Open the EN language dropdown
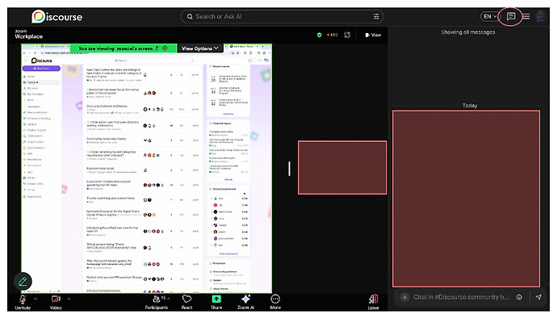Viewport: 557px width, 318px height. [490, 16]
